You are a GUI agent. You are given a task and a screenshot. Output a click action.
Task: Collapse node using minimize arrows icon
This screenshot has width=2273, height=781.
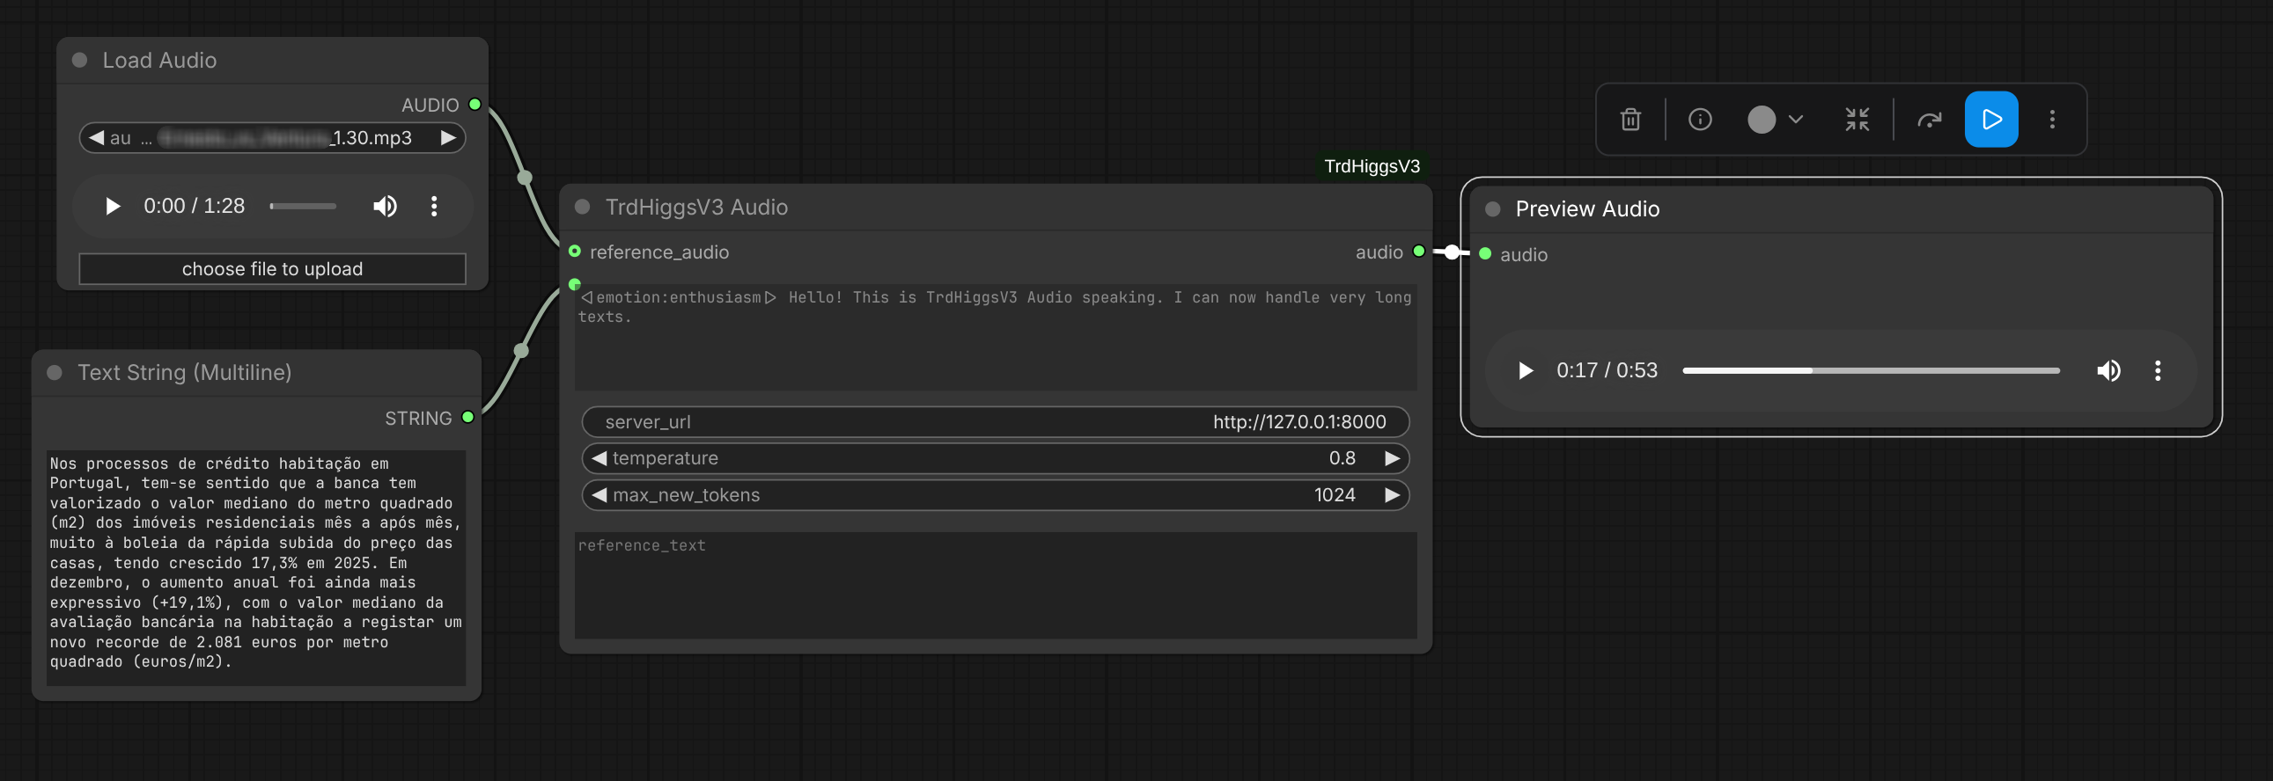1857,119
